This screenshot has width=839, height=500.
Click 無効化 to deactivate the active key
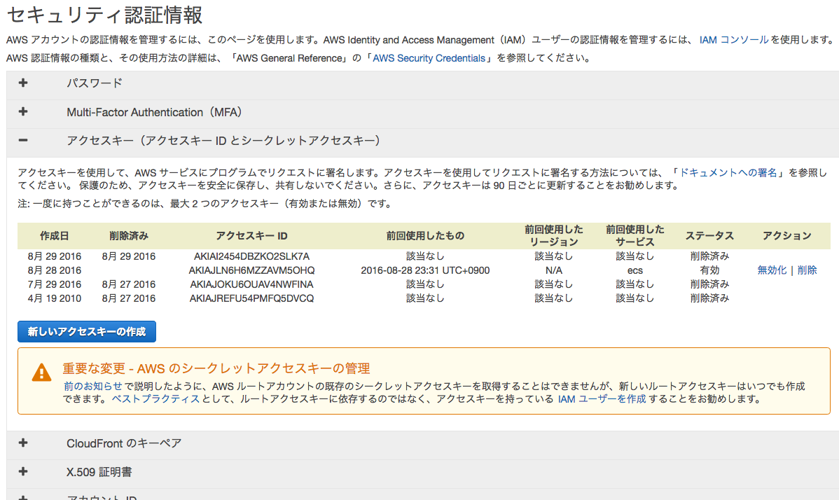pyautogui.click(x=772, y=270)
